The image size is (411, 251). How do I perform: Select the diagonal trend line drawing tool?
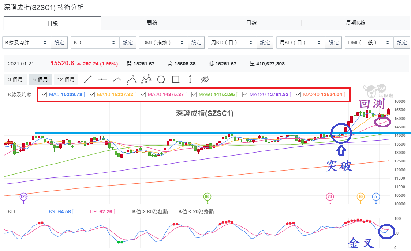(x=88, y=79)
